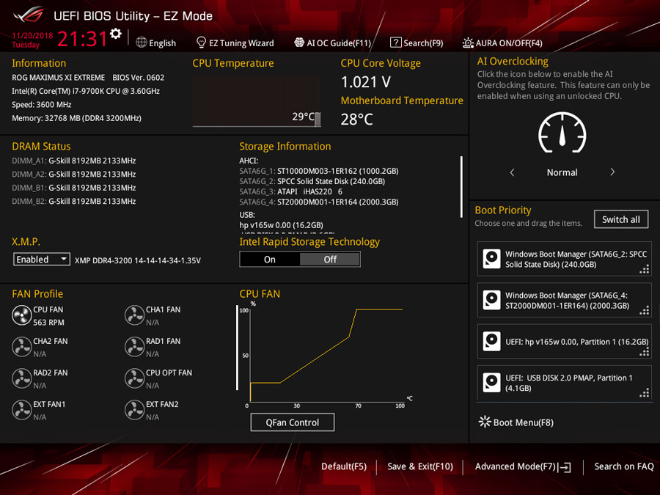Viewport: 660px width, 495px height.
Task: Click USB hp v165w 0.00 (16.2GB) storage row
Action: 281,225
